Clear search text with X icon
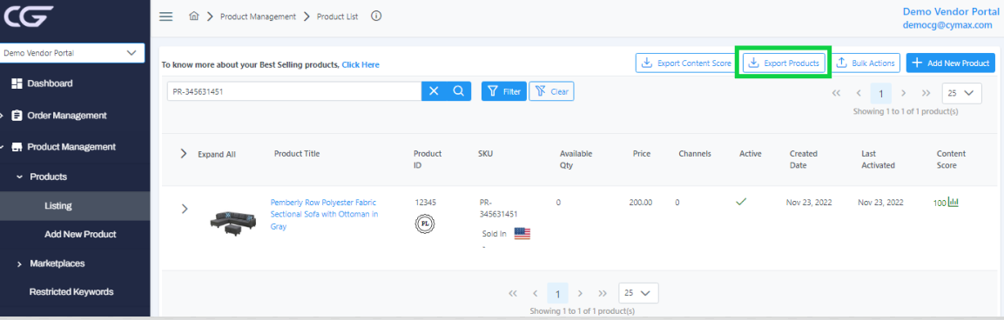This screenshot has height=320, width=1004. click(434, 91)
